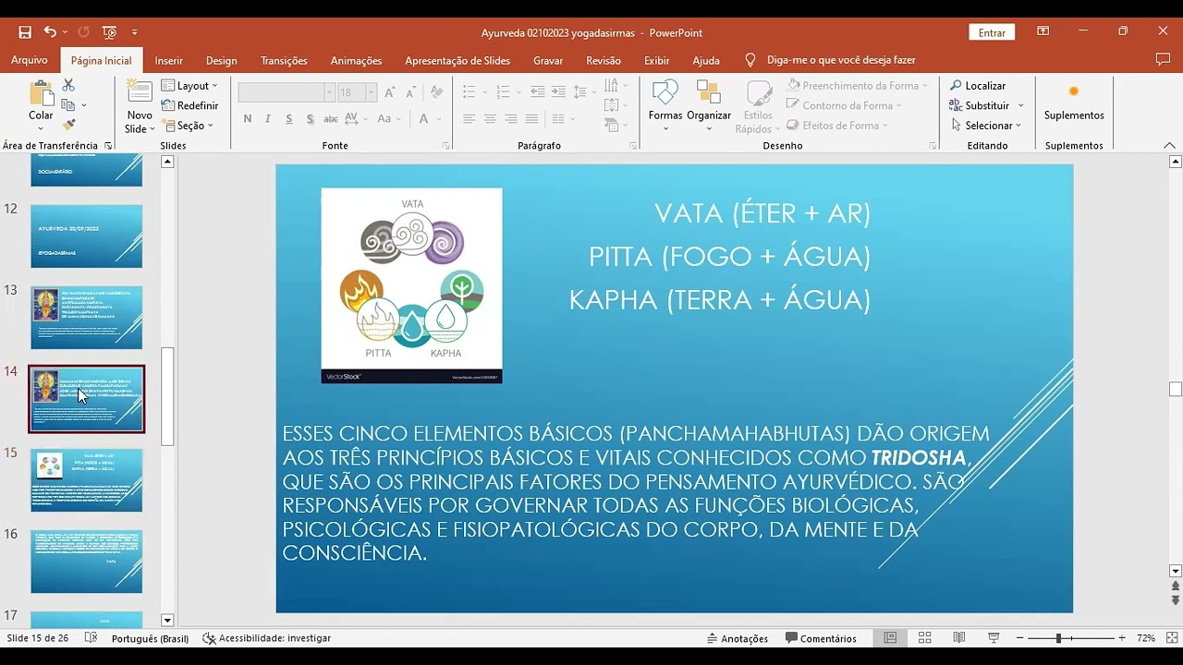Toggle underline formatting (S)

point(289,119)
